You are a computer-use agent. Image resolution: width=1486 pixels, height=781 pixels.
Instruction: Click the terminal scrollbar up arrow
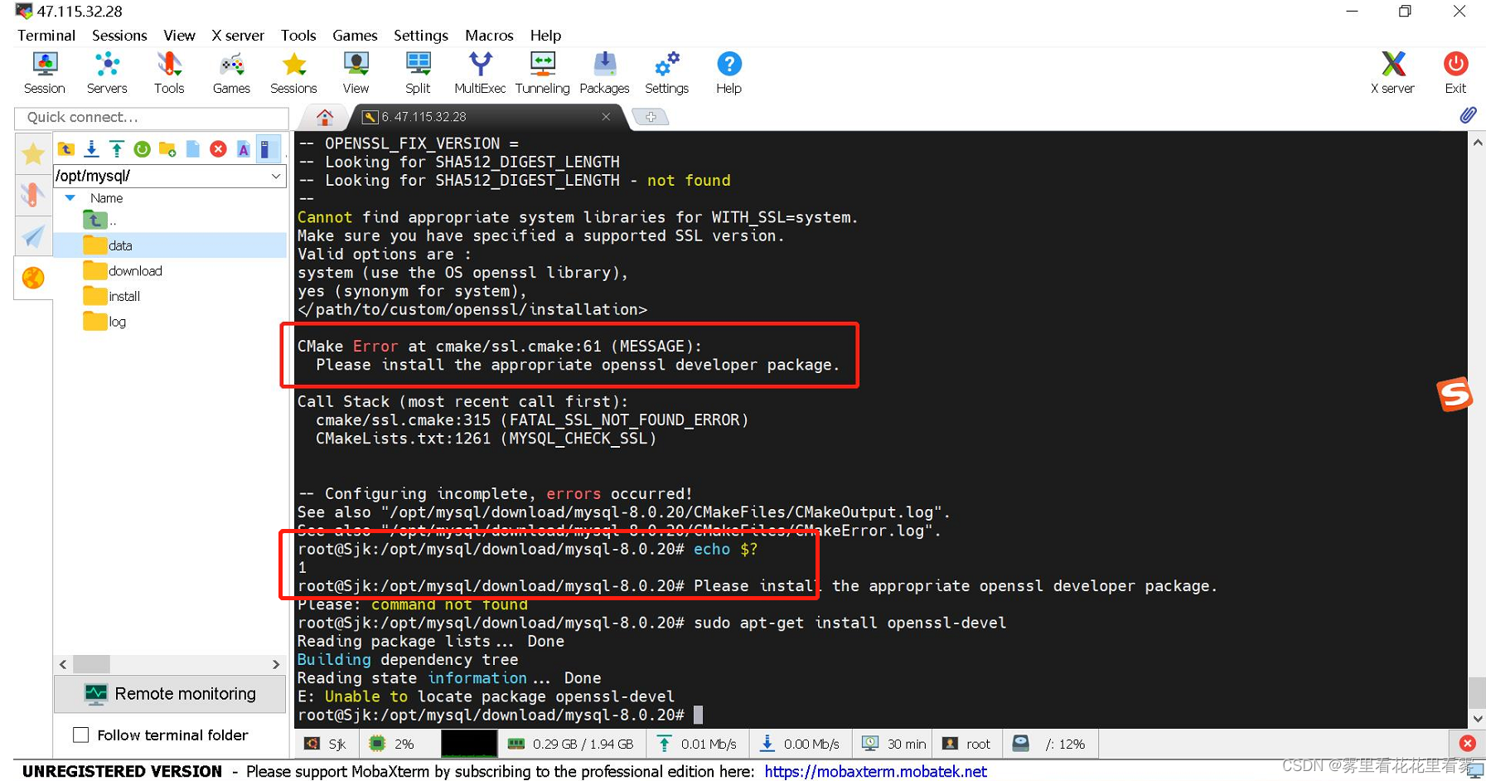click(1477, 142)
